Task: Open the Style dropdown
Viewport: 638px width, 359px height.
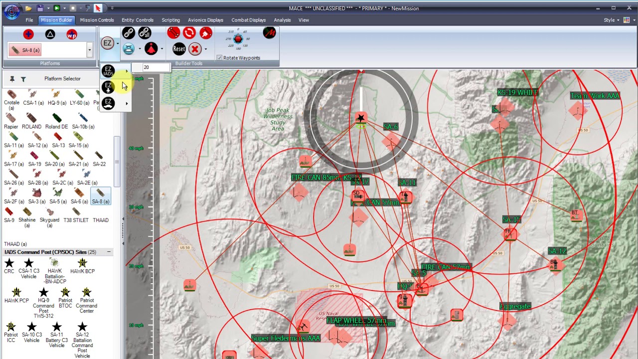Action: pyautogui.click(x=612, y=20)
